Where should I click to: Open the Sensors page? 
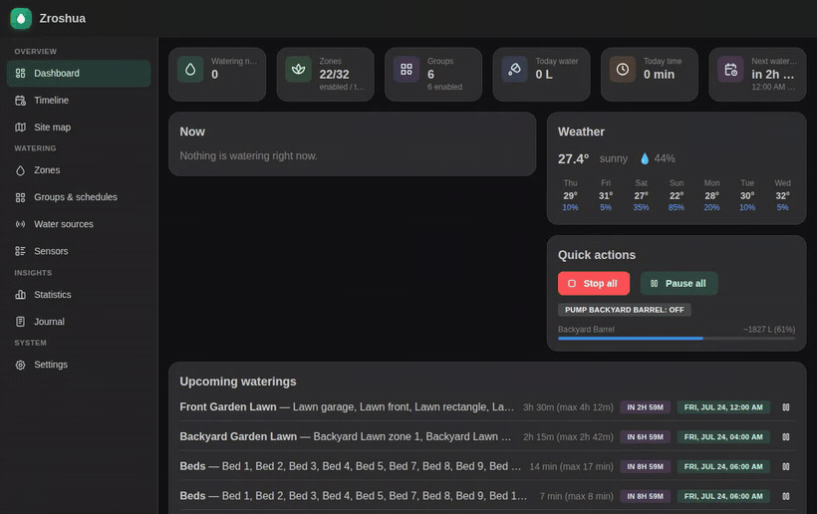(79, 251)
